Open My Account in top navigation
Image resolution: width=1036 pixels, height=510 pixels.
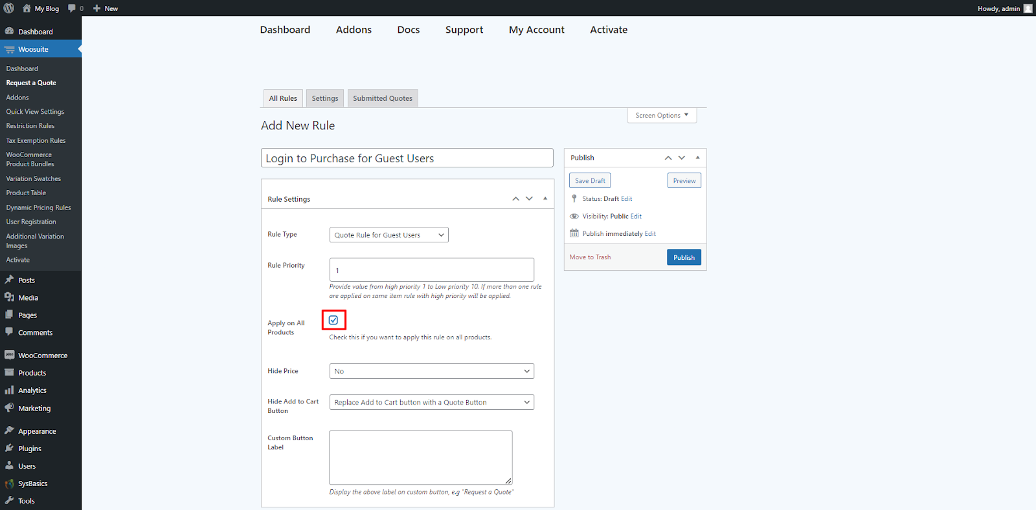tap(537, 30)
